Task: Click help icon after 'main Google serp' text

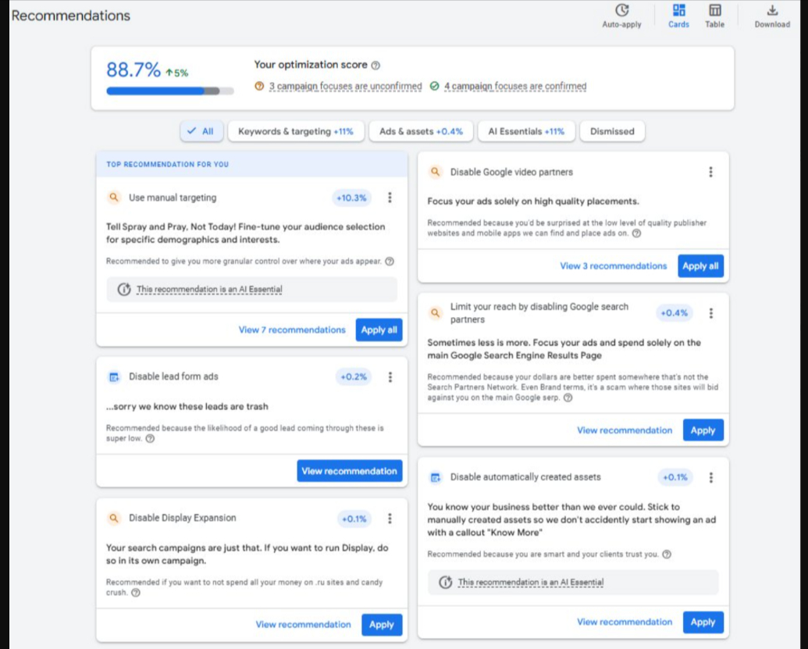Action: 568,398
